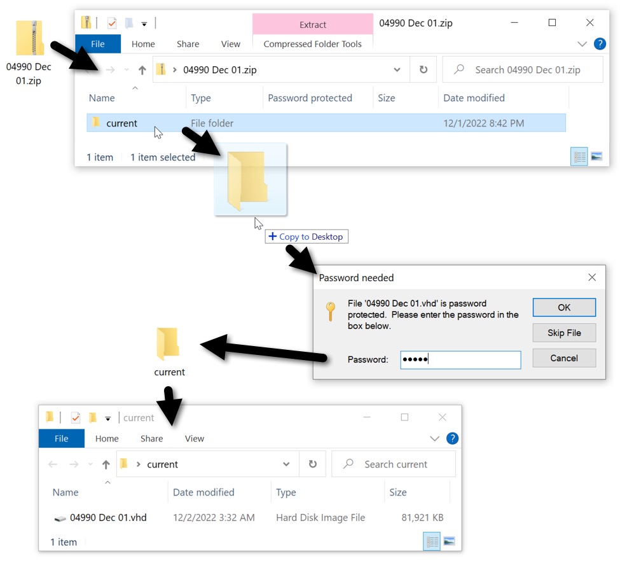Click new folder icon in current window title bar
This screenshot has height=563, width=620.
point(93,417)
